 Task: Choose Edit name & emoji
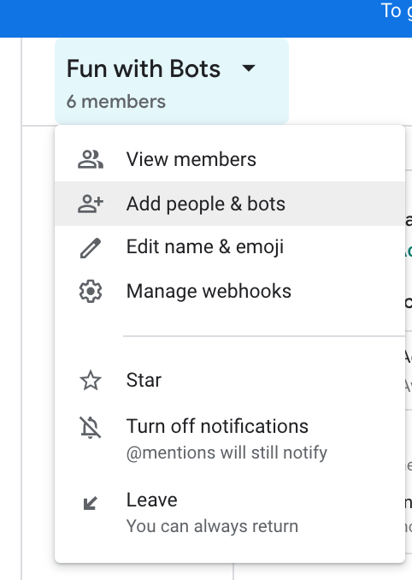(230, 247)
